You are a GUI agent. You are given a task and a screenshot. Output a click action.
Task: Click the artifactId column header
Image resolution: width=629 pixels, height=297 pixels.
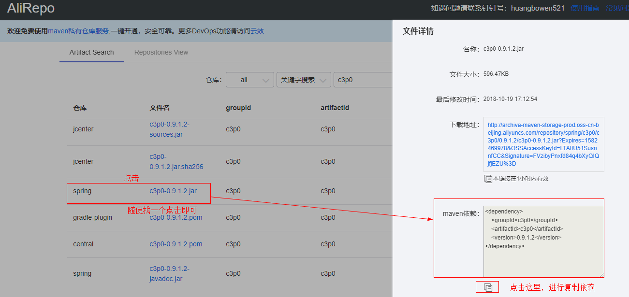(335, 108)
